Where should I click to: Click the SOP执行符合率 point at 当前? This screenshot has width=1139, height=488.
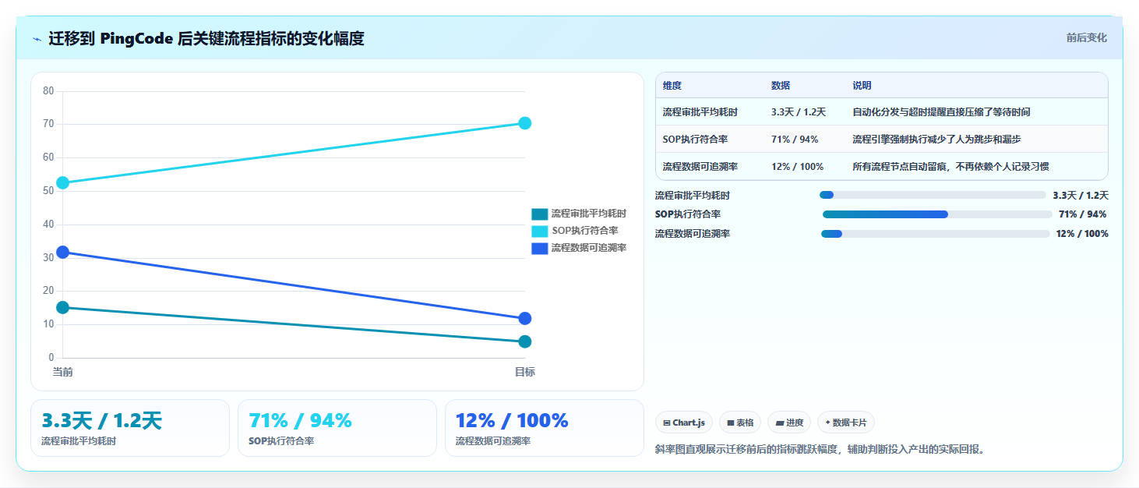point(63,182)
